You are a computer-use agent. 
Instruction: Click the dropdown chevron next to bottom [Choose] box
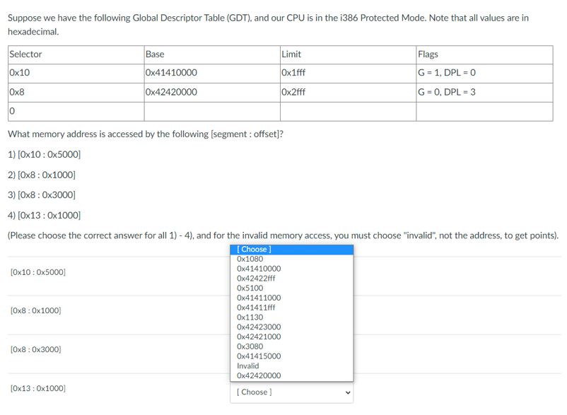coord(346,392)
